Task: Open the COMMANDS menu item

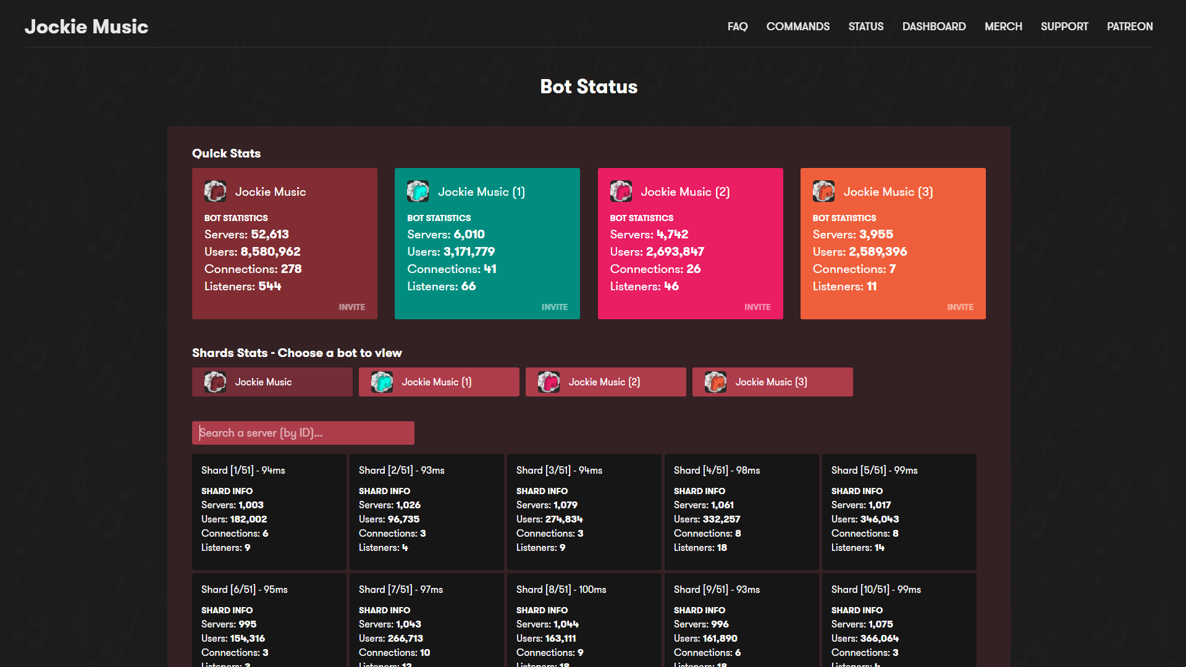Action: 798,27
